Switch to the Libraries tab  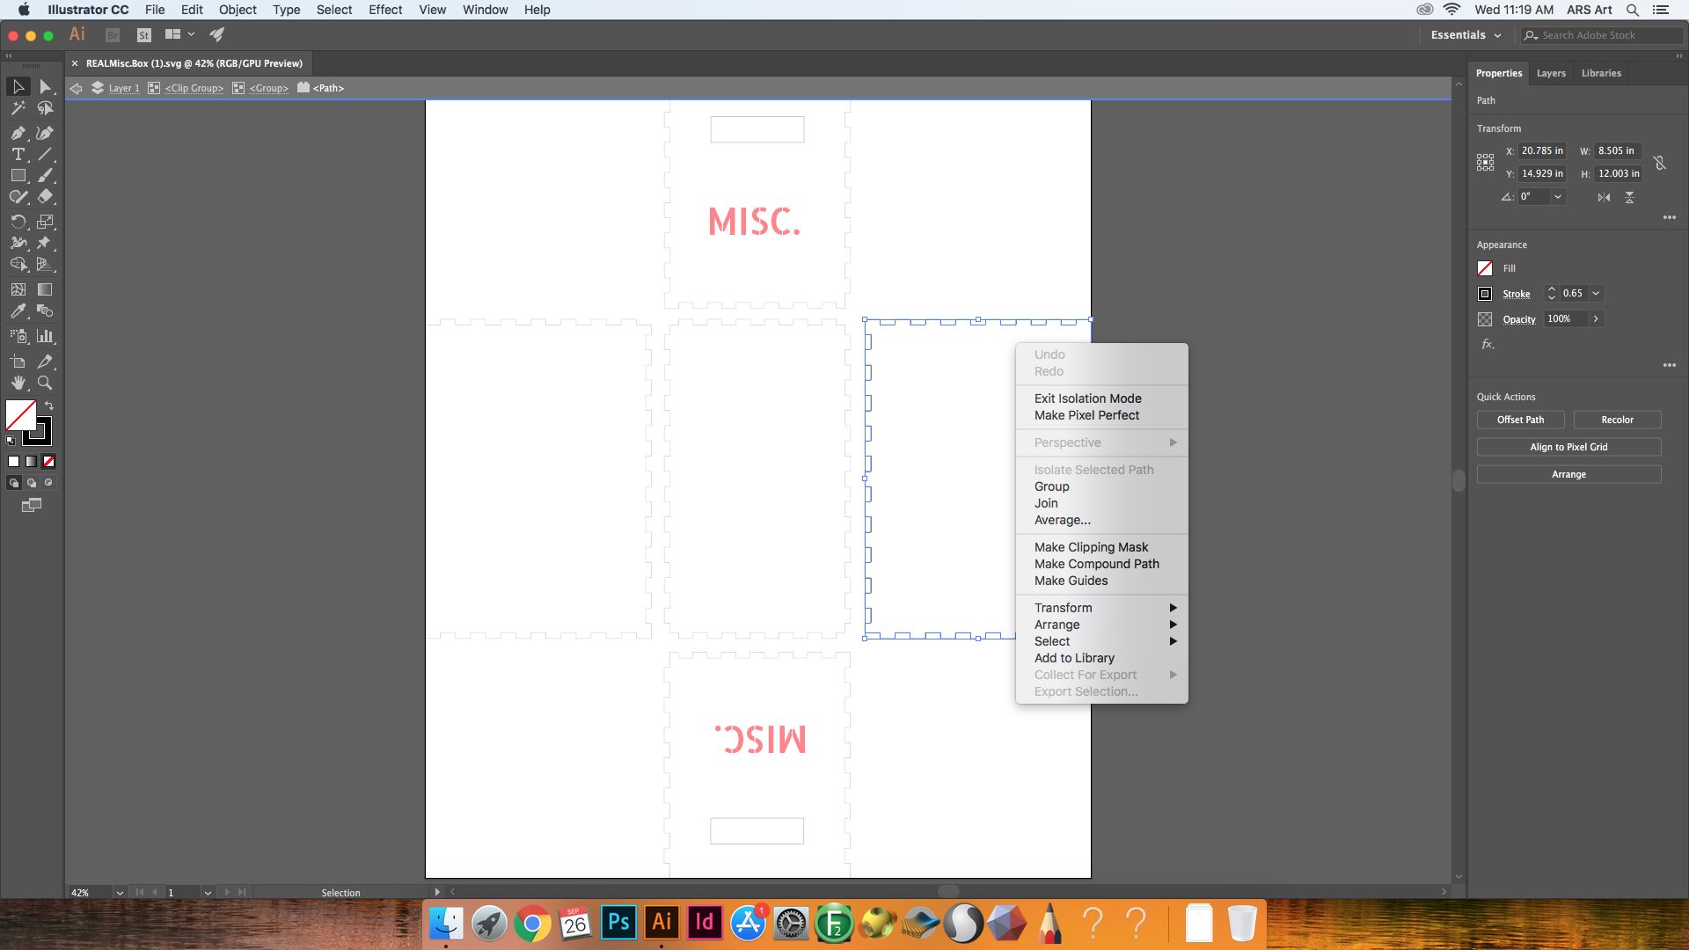1601,72
